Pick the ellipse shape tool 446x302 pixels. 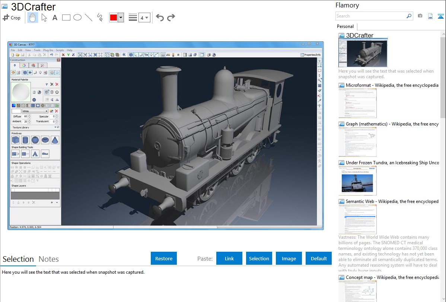[x=77, y=18]
